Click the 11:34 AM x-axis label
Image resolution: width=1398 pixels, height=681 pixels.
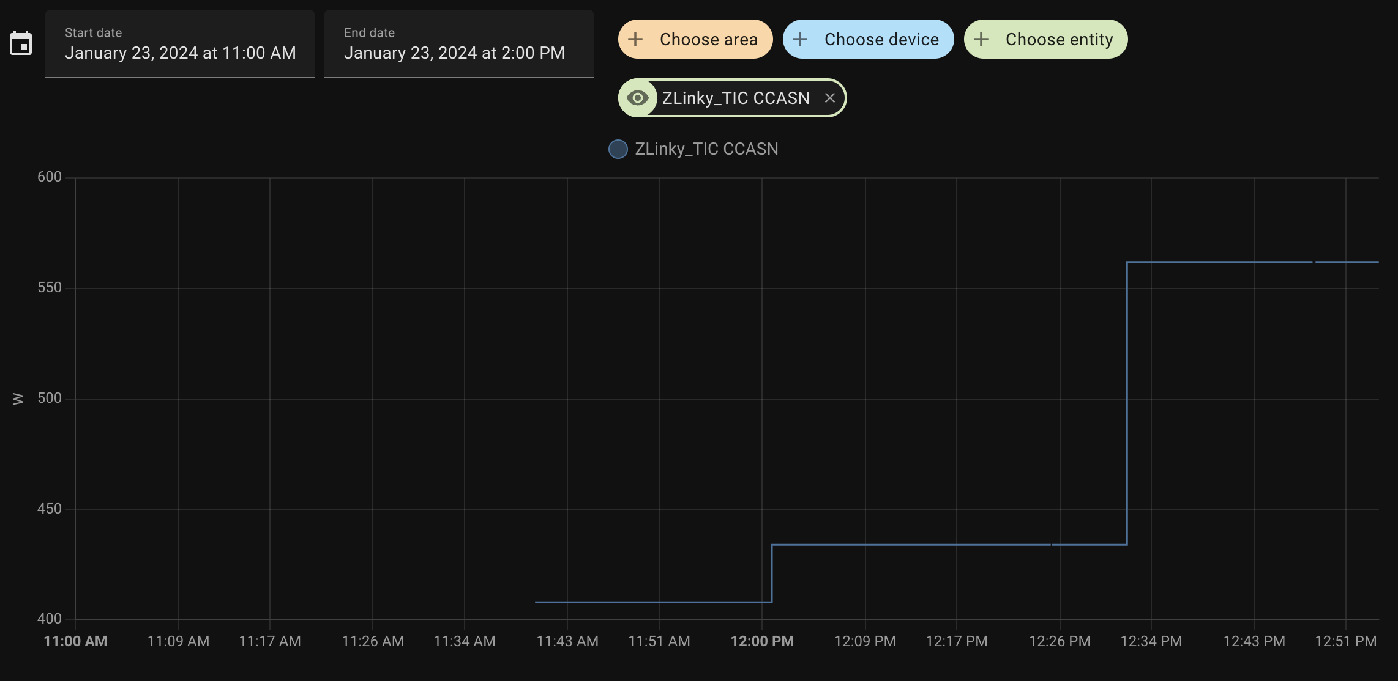(x=465, y=641)
